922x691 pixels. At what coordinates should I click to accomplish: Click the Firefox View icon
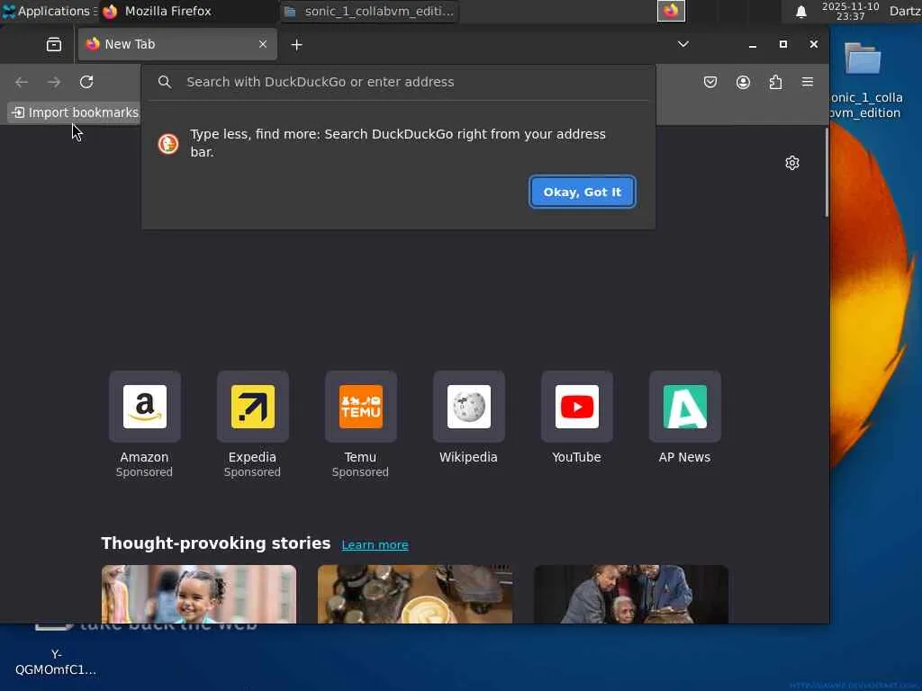53,45
